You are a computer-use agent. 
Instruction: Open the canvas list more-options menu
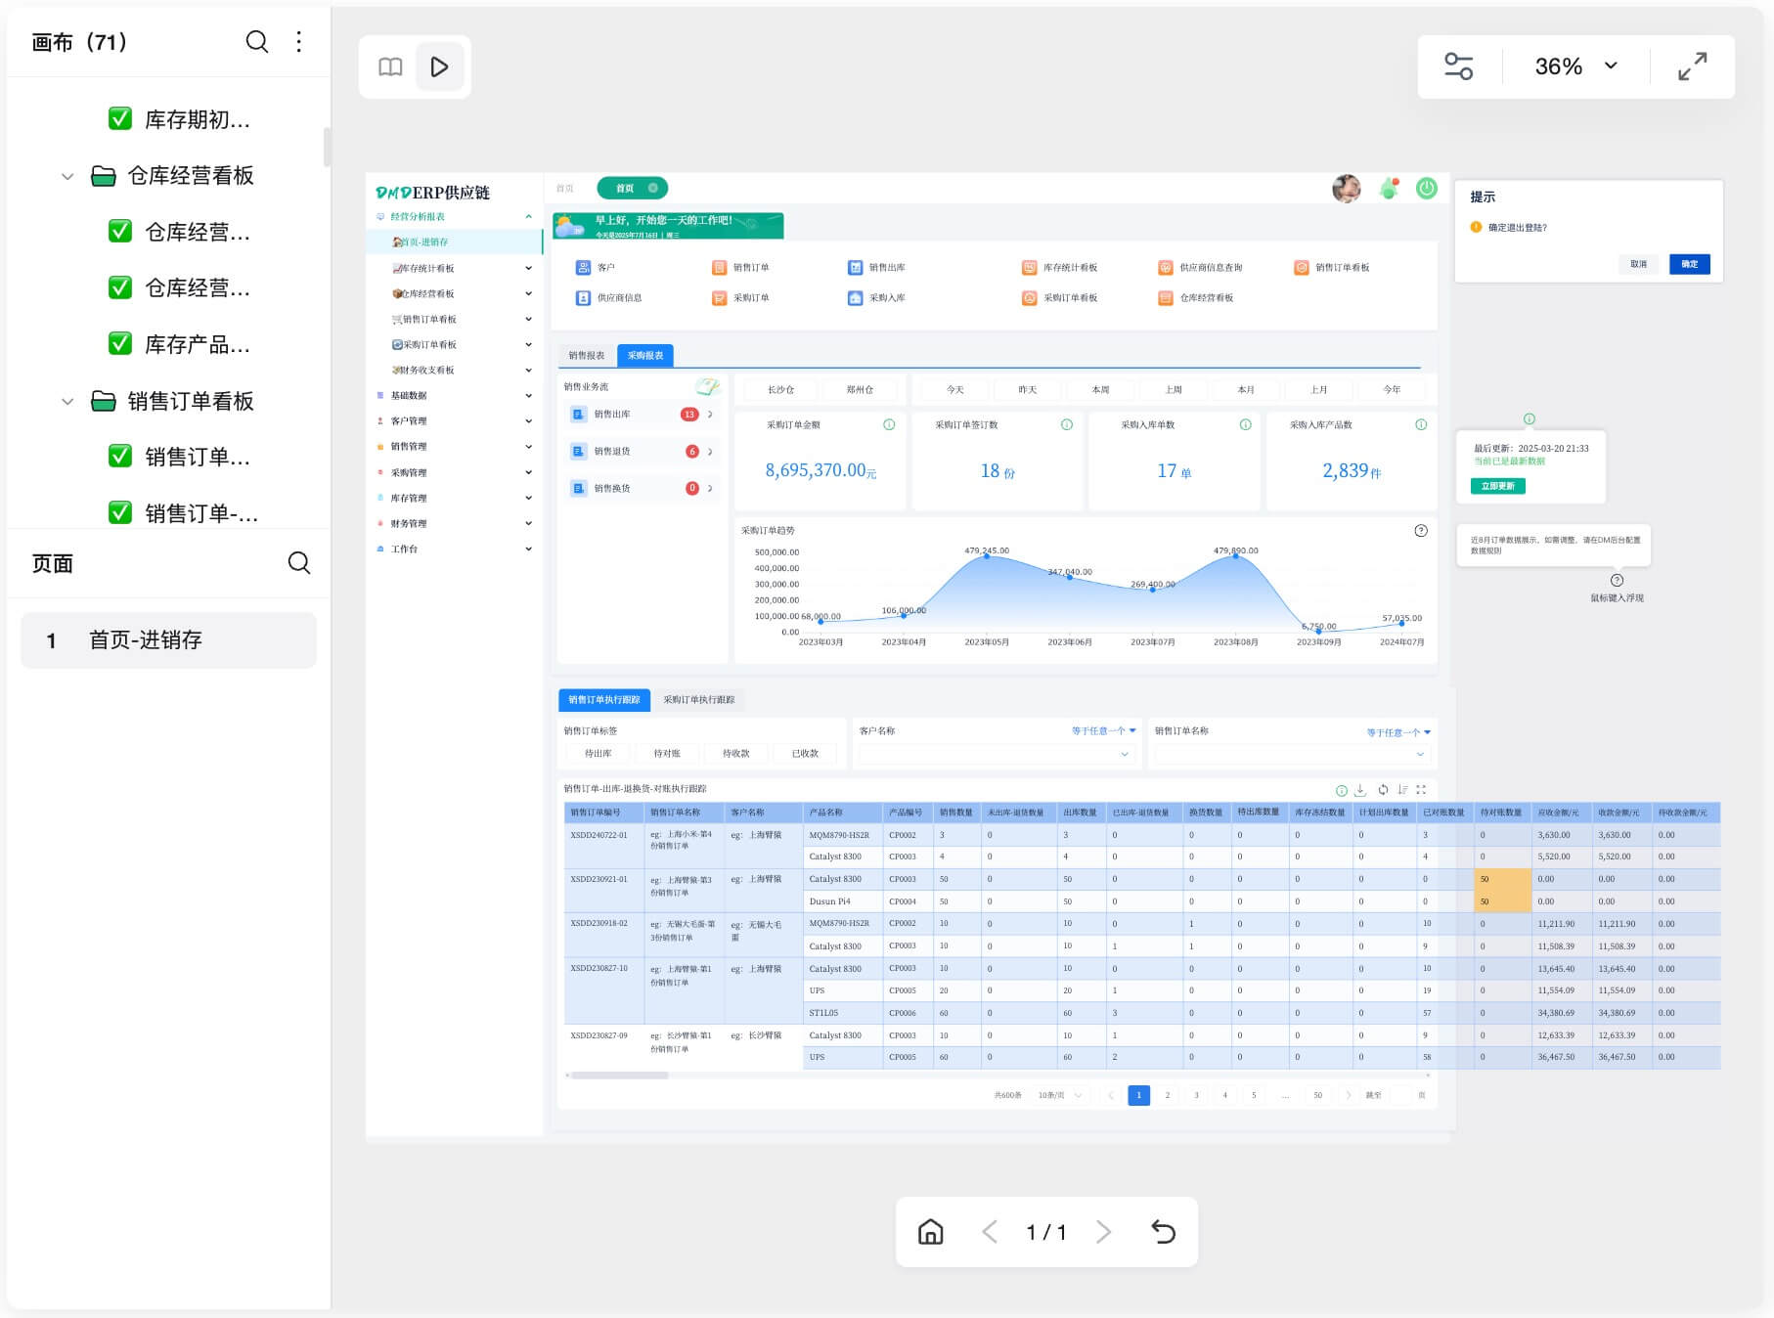click(299, 41)
